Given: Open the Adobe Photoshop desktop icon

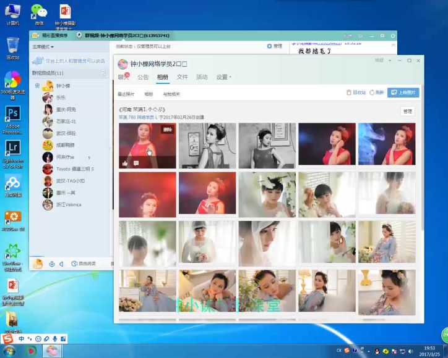Looking at the screenshot, I should coord(12,120).
